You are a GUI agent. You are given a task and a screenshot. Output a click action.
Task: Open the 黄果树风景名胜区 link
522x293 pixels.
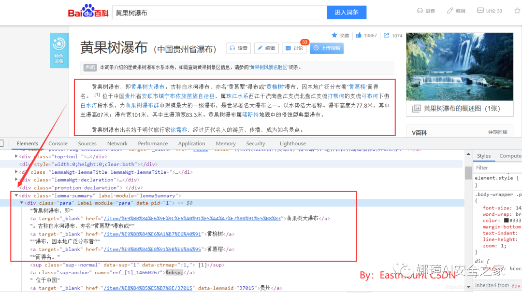[268, 67]
